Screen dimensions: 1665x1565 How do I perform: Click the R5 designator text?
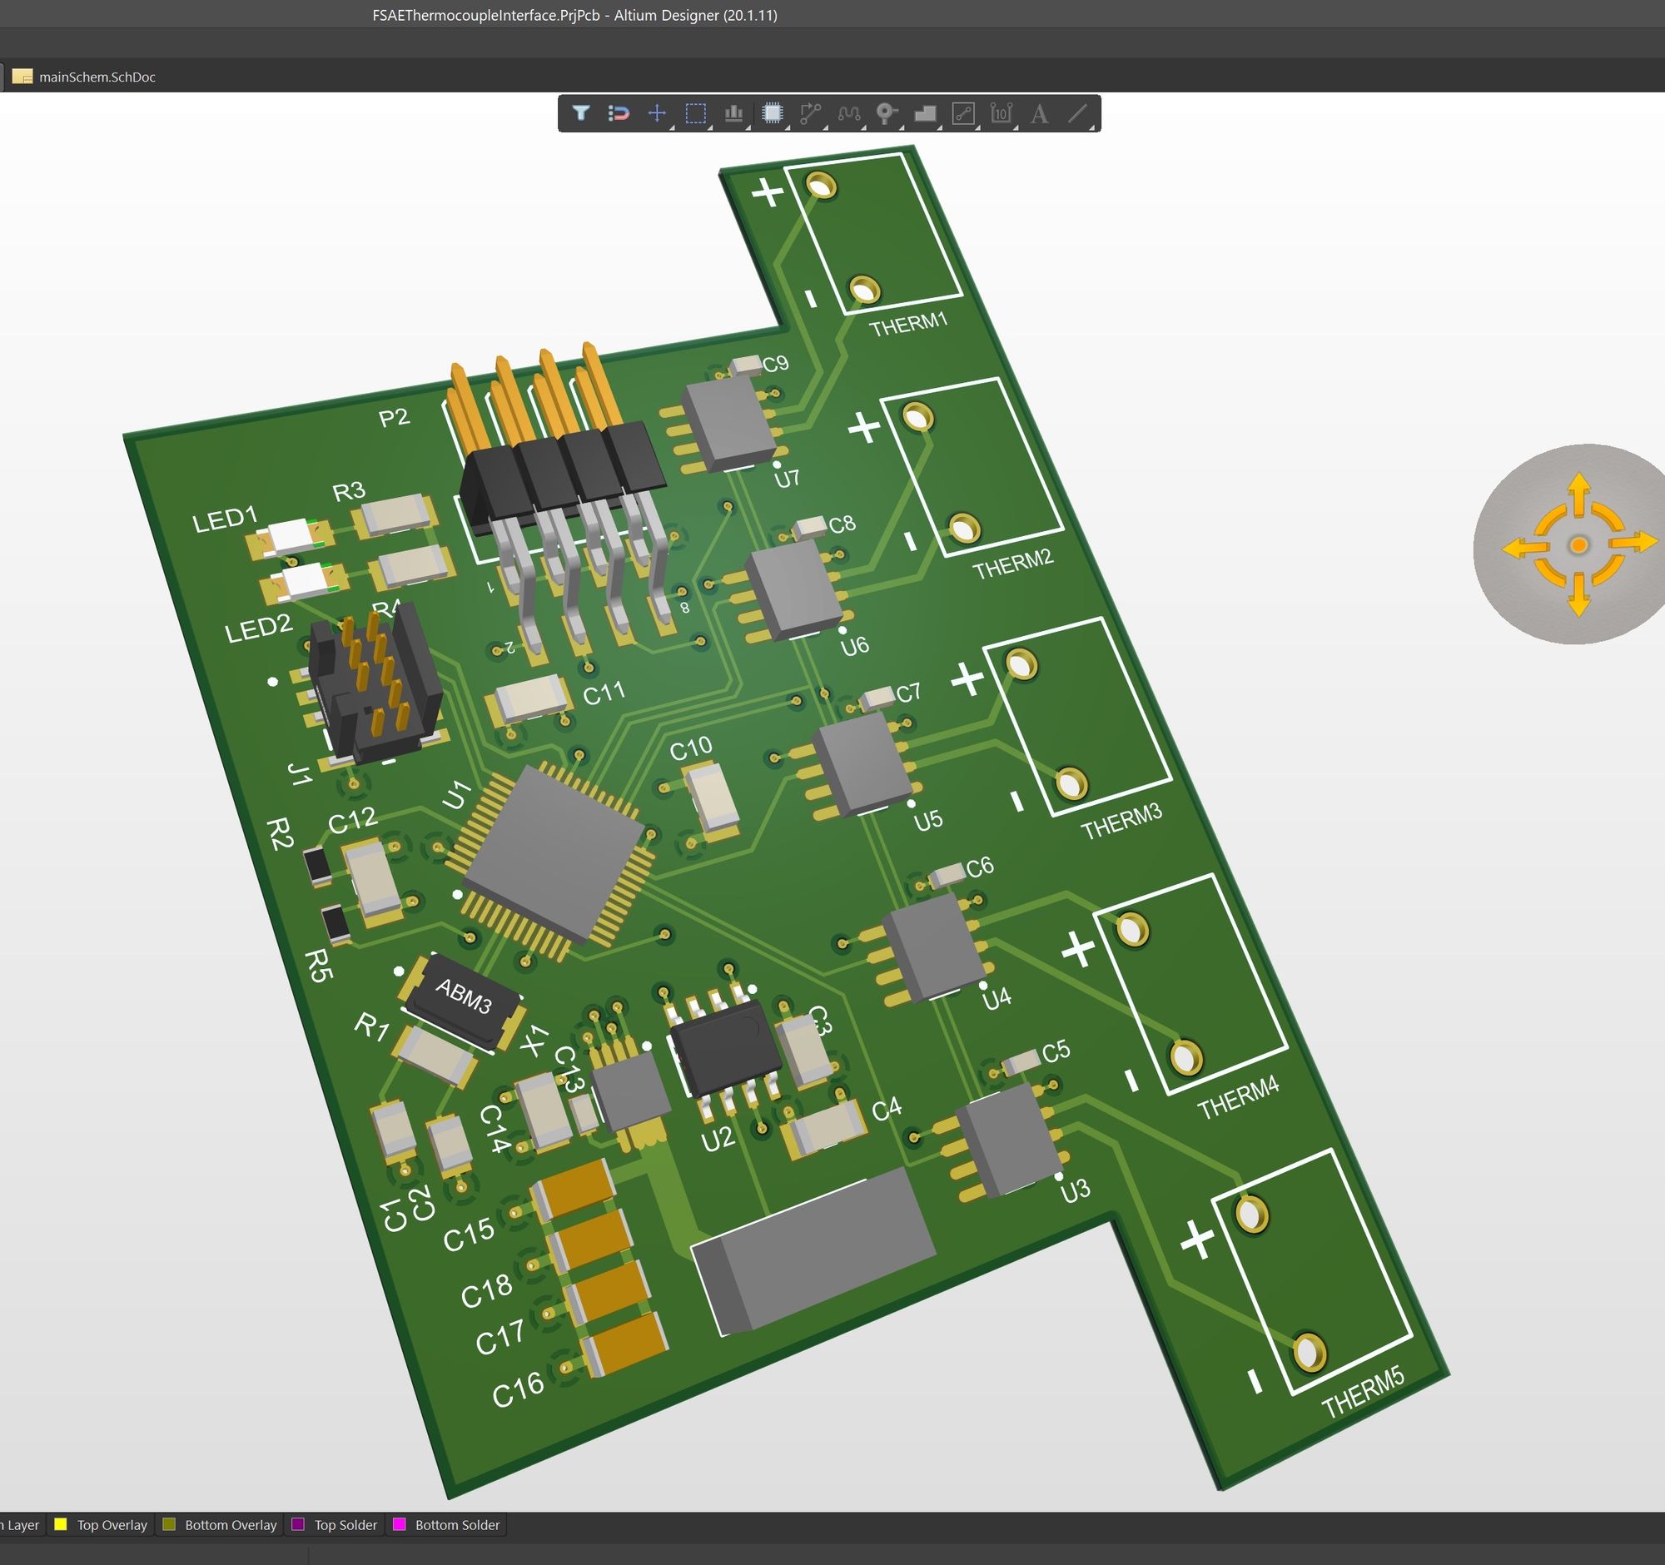[x=318, y=966]
